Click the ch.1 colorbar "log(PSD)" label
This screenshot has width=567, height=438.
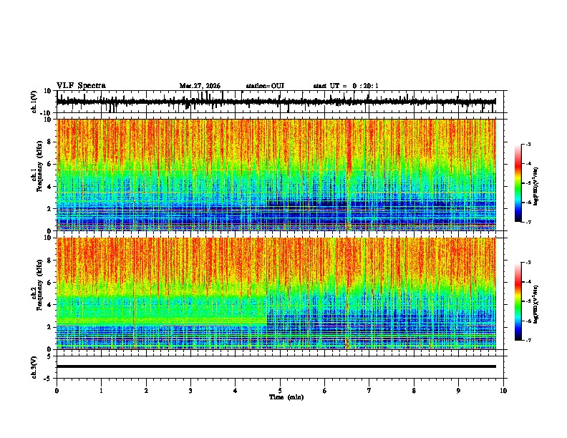536,187
